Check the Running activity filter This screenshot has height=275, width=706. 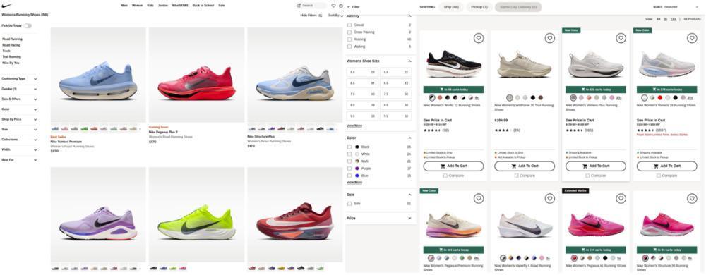click(349, 39)
